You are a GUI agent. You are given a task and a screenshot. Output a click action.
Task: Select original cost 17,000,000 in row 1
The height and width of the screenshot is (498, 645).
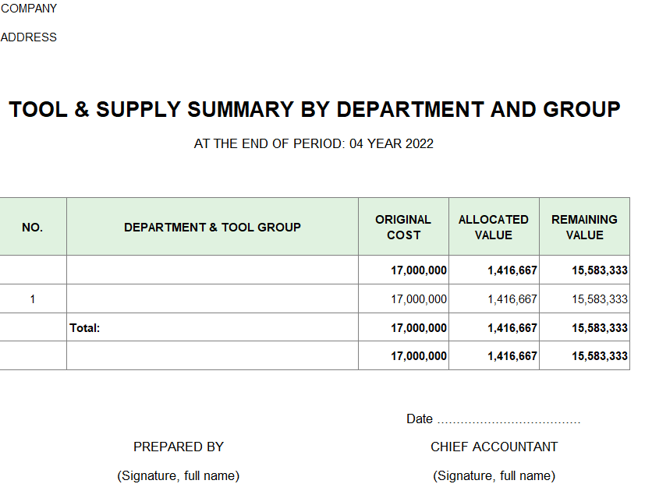click(x=419, y=299)
